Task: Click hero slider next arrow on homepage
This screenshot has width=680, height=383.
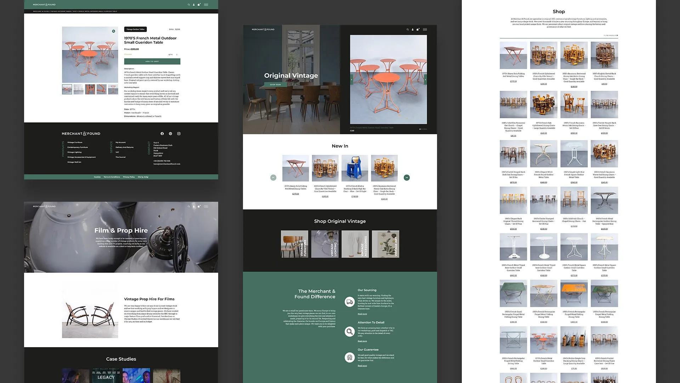Action: click(425, 80)
